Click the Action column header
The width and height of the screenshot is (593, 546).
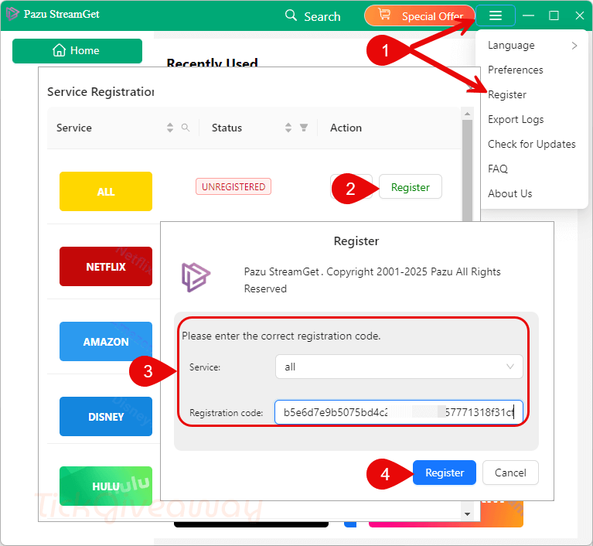346,128
